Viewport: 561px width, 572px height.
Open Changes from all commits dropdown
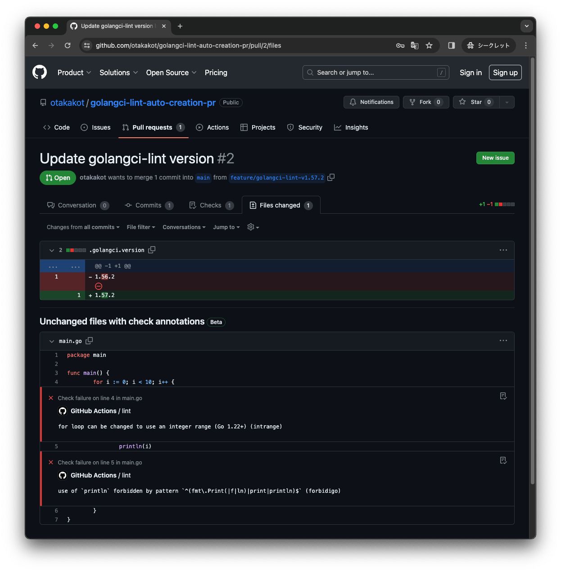click(x=83, y=227)
